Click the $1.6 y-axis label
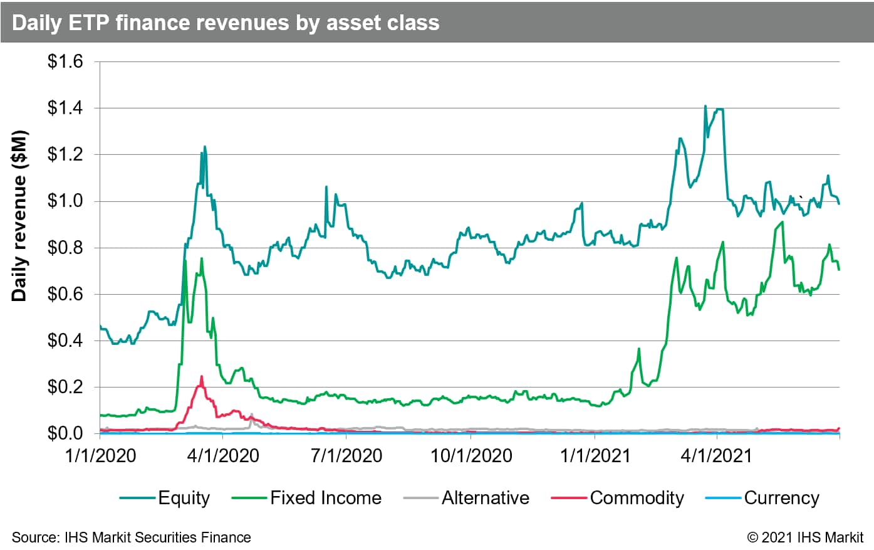Screen dimensions: 874x550 [65, 62]
